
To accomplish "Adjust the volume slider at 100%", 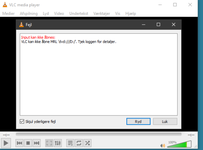I will [x=179, y=144].
